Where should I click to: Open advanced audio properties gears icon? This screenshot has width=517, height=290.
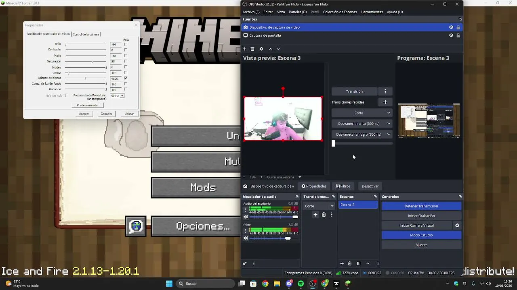245,263
